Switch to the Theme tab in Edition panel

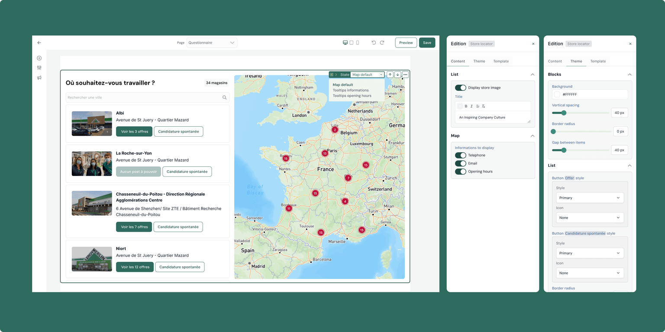479,61
